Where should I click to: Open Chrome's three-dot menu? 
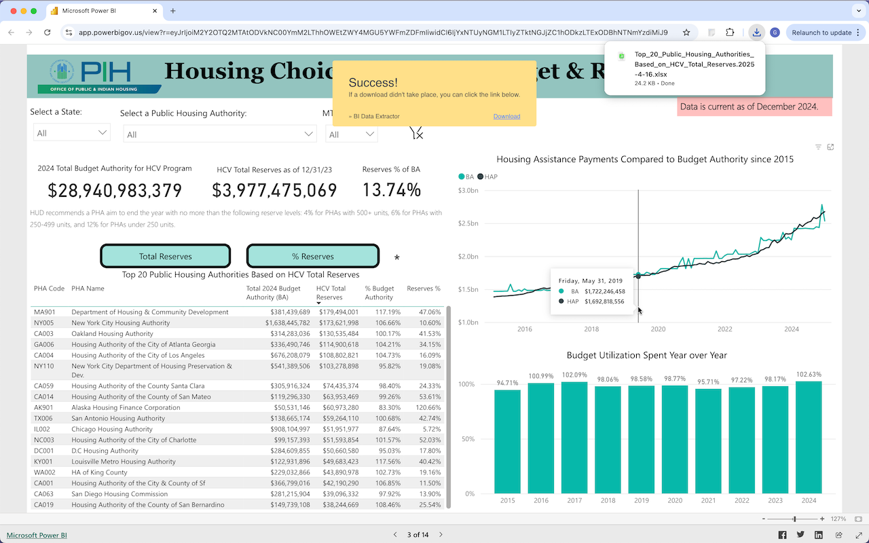pyautogui.click(x=859, y=33)
